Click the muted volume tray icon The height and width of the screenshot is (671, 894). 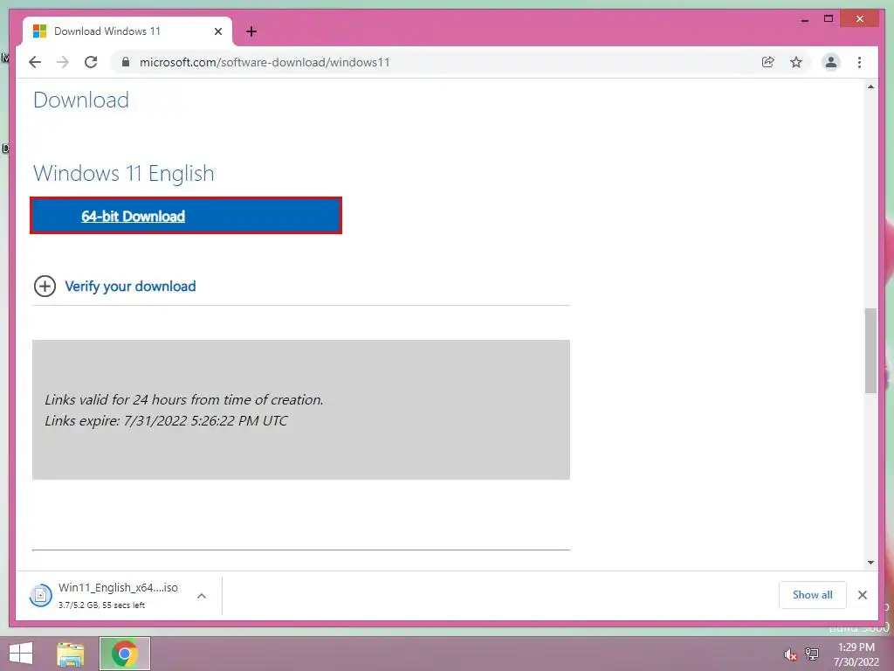[790, 654]
